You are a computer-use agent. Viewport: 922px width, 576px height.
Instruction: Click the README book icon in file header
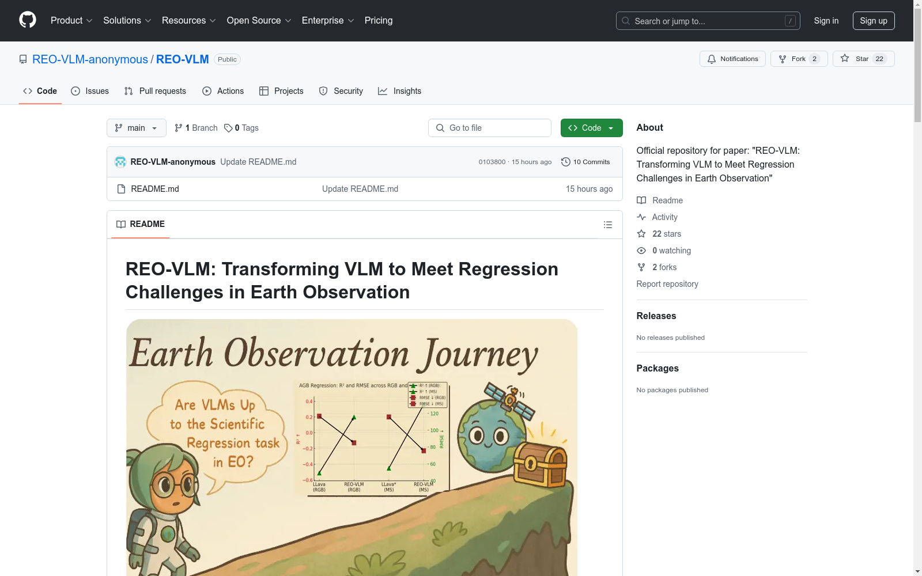[121, 224]
